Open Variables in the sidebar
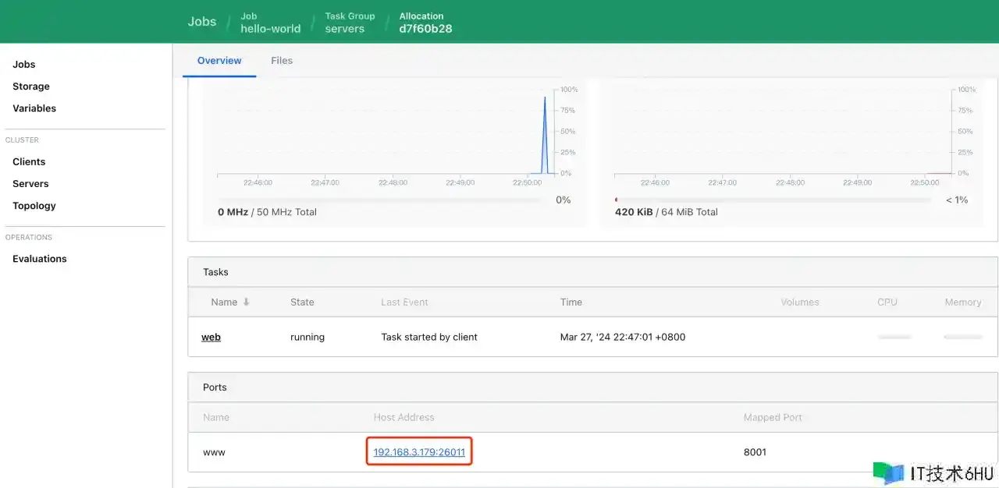The height and width of the screenshot is (488, 999). tap(34, 108)
